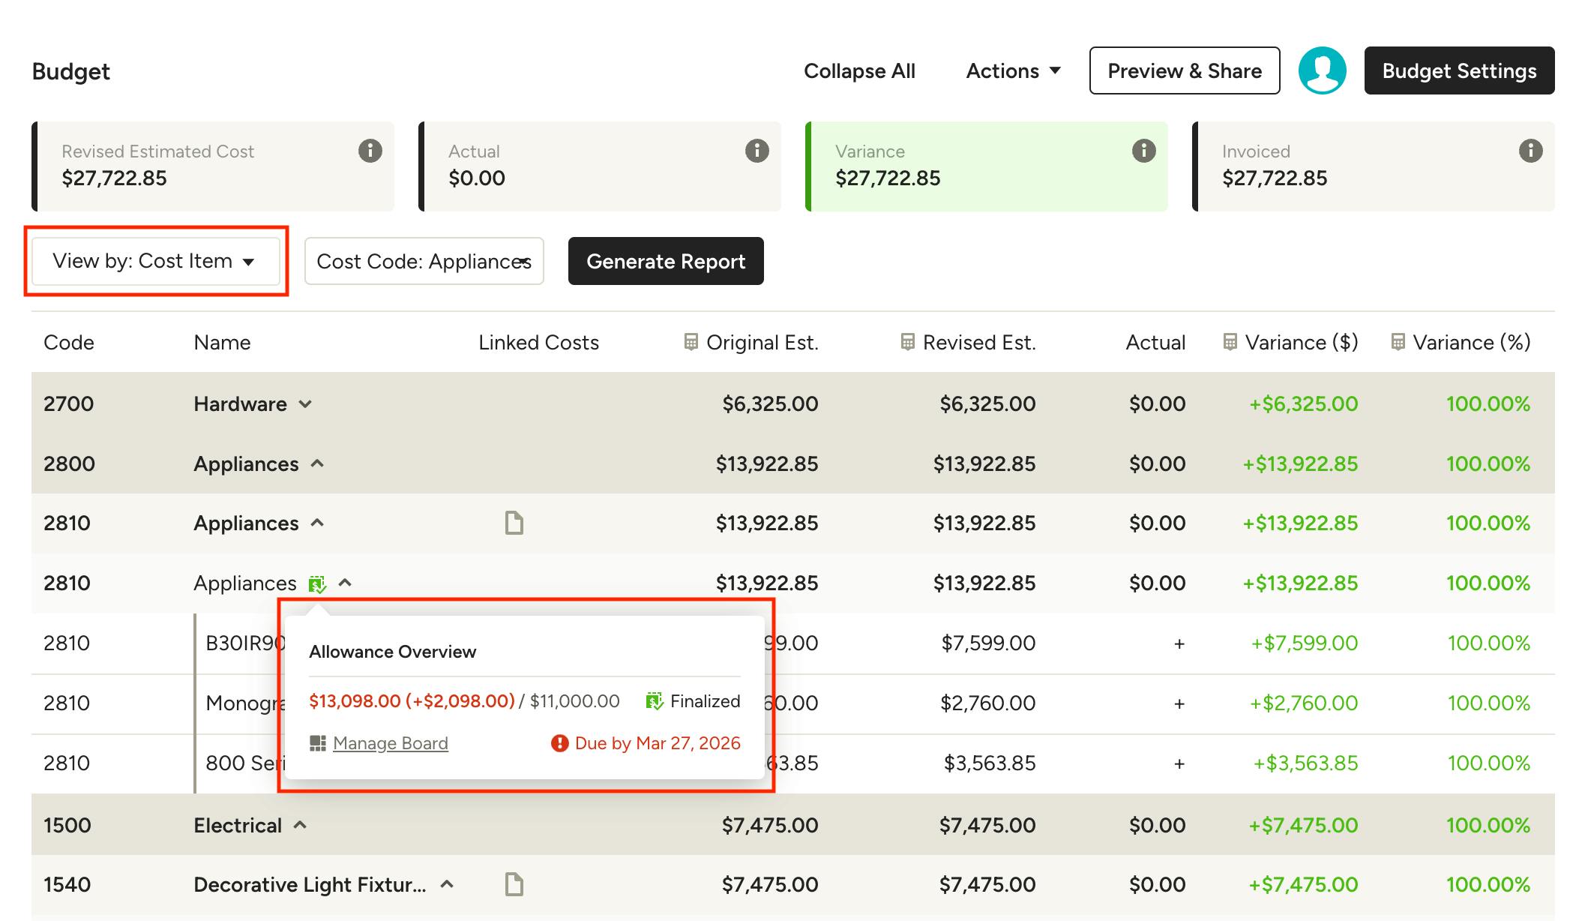Click the calculator icon beside Original Est.
The width and height of the screenshot is (1573, 921).
[691, 342]
